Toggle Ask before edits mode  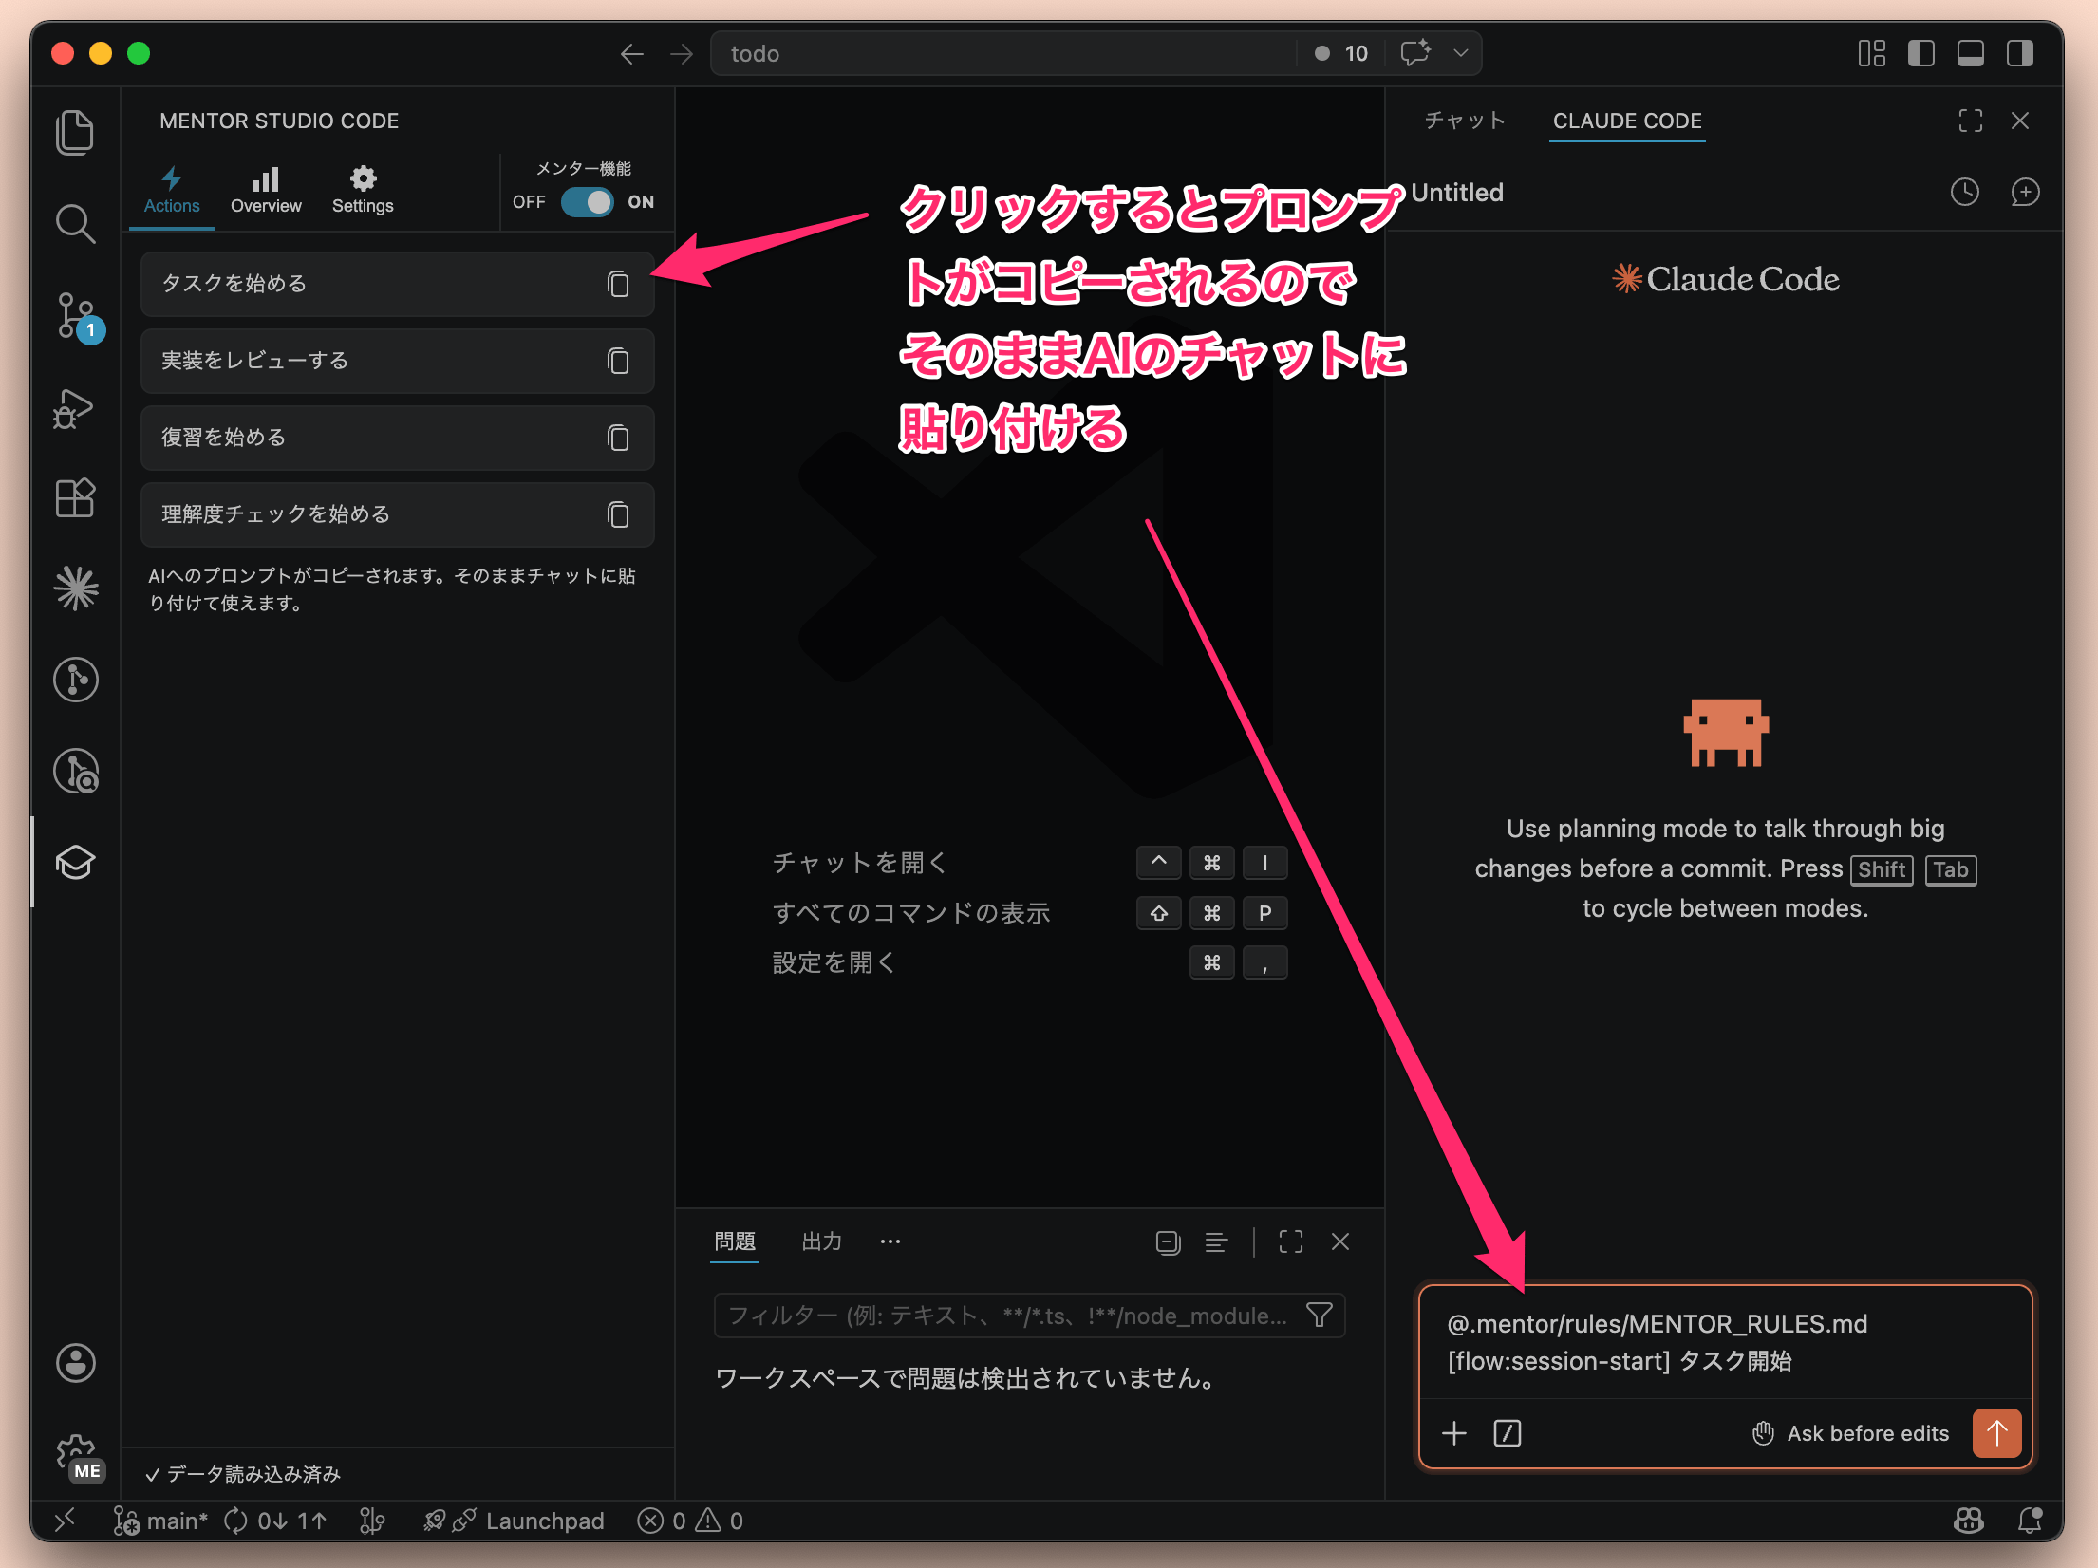point(1849,1433)
